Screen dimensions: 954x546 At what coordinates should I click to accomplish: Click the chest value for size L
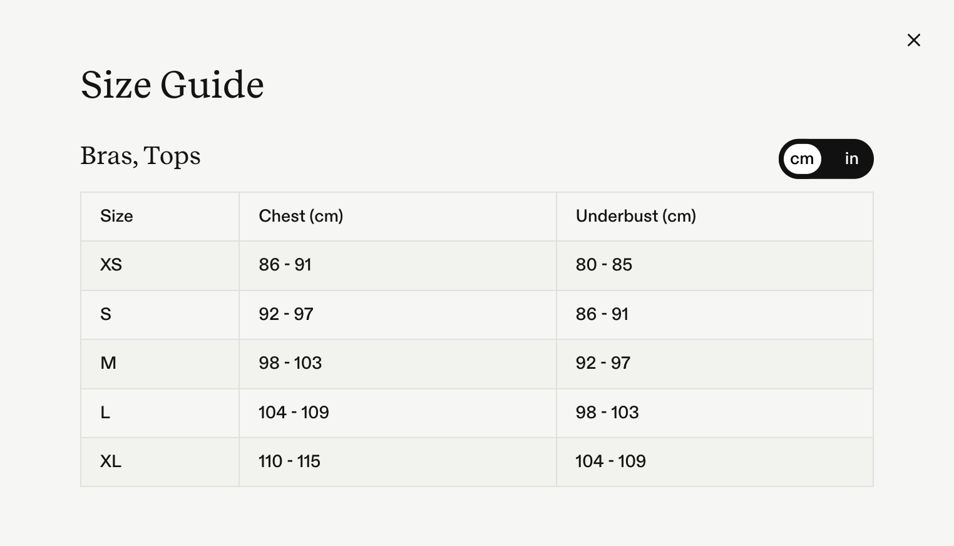click(294, 413)
